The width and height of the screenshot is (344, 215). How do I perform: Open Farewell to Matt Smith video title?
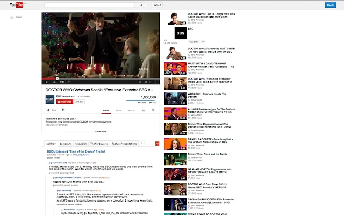211,50
